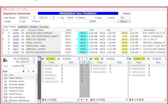Click the envelope icon under BIG MAC route

pos(50,100)
